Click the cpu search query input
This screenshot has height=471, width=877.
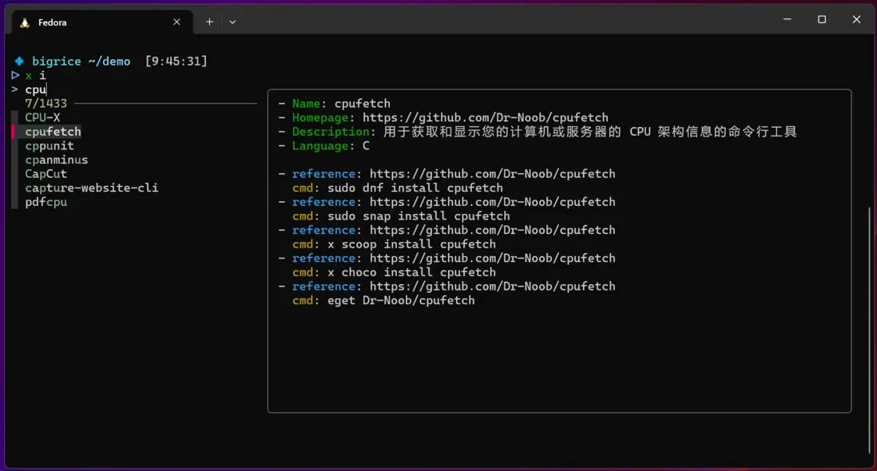(36, 89)
